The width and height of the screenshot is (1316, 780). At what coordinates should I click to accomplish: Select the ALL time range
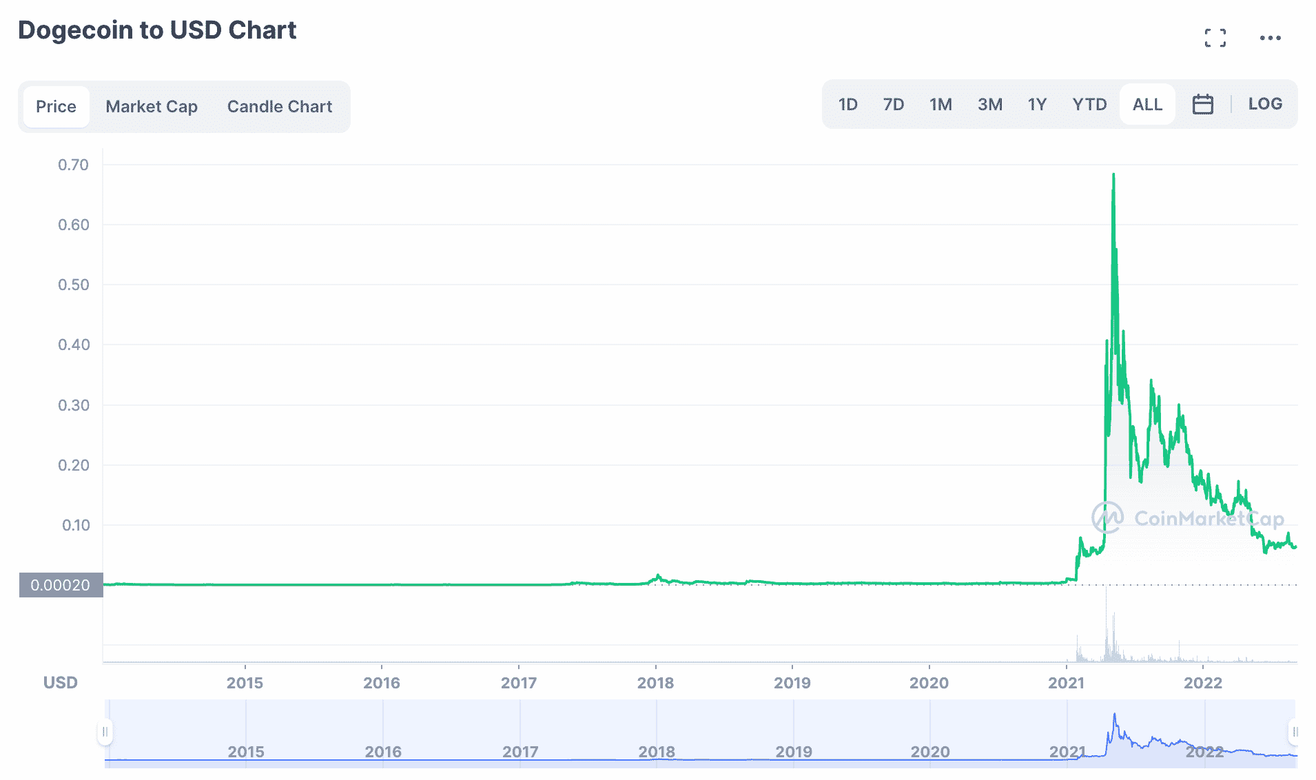tap(1147, 104)
